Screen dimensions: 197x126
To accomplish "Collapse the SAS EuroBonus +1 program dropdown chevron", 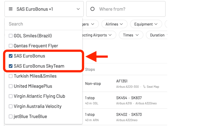I will click(78, 9).
